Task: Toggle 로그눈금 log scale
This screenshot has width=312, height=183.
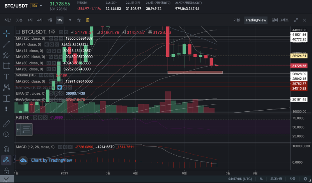Action: click(x=276, y=179)
